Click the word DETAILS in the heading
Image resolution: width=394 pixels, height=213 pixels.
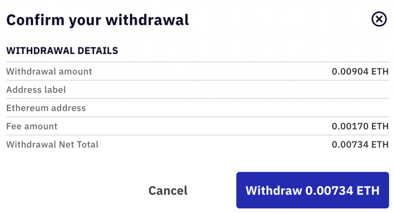pyautogui.click(x=98, y=51)
